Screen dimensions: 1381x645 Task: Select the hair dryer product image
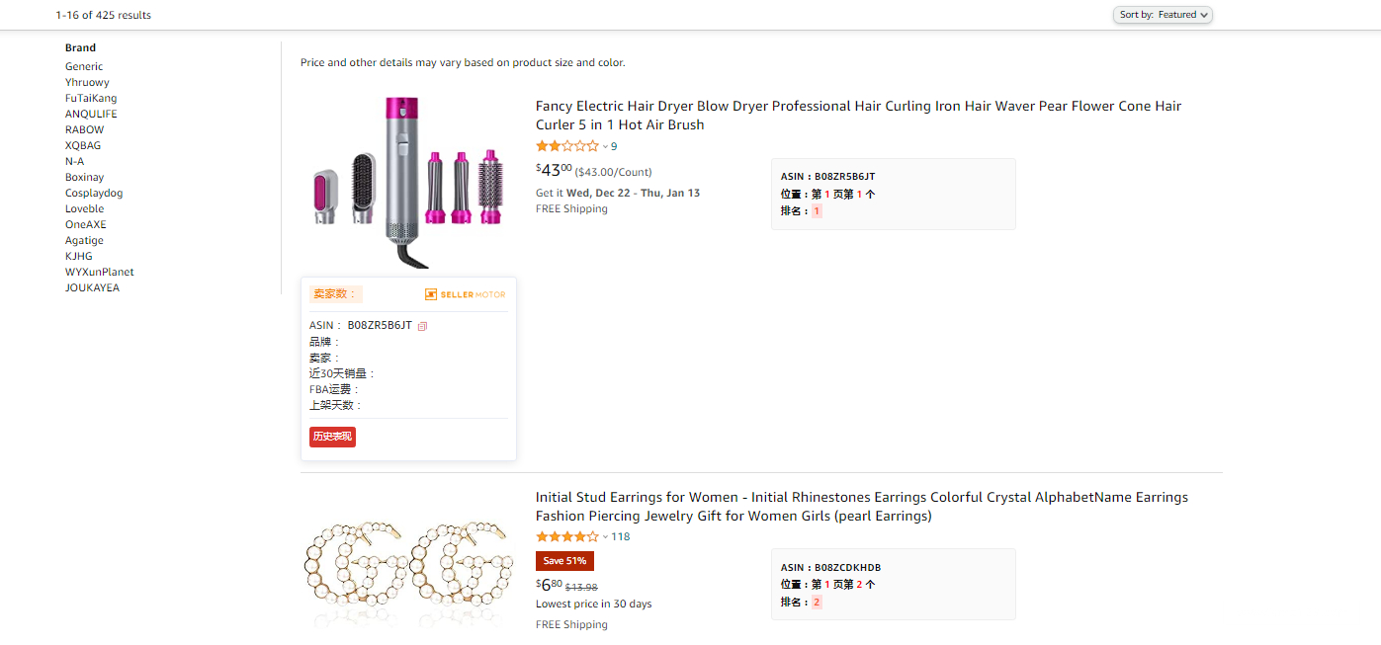[408, 182]
